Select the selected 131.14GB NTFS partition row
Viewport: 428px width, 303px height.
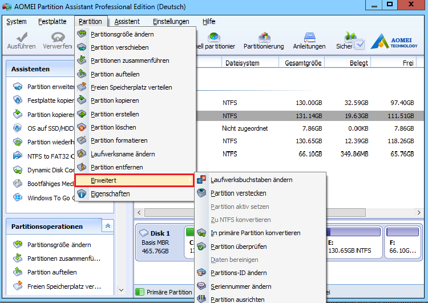click(x=309, y=116)
